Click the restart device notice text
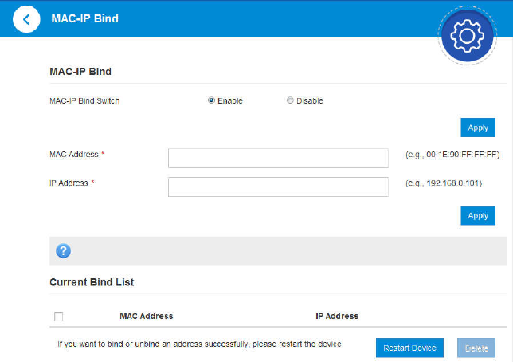Image resolution: width=513 pixels, height=362 pixels. (199, 344)
